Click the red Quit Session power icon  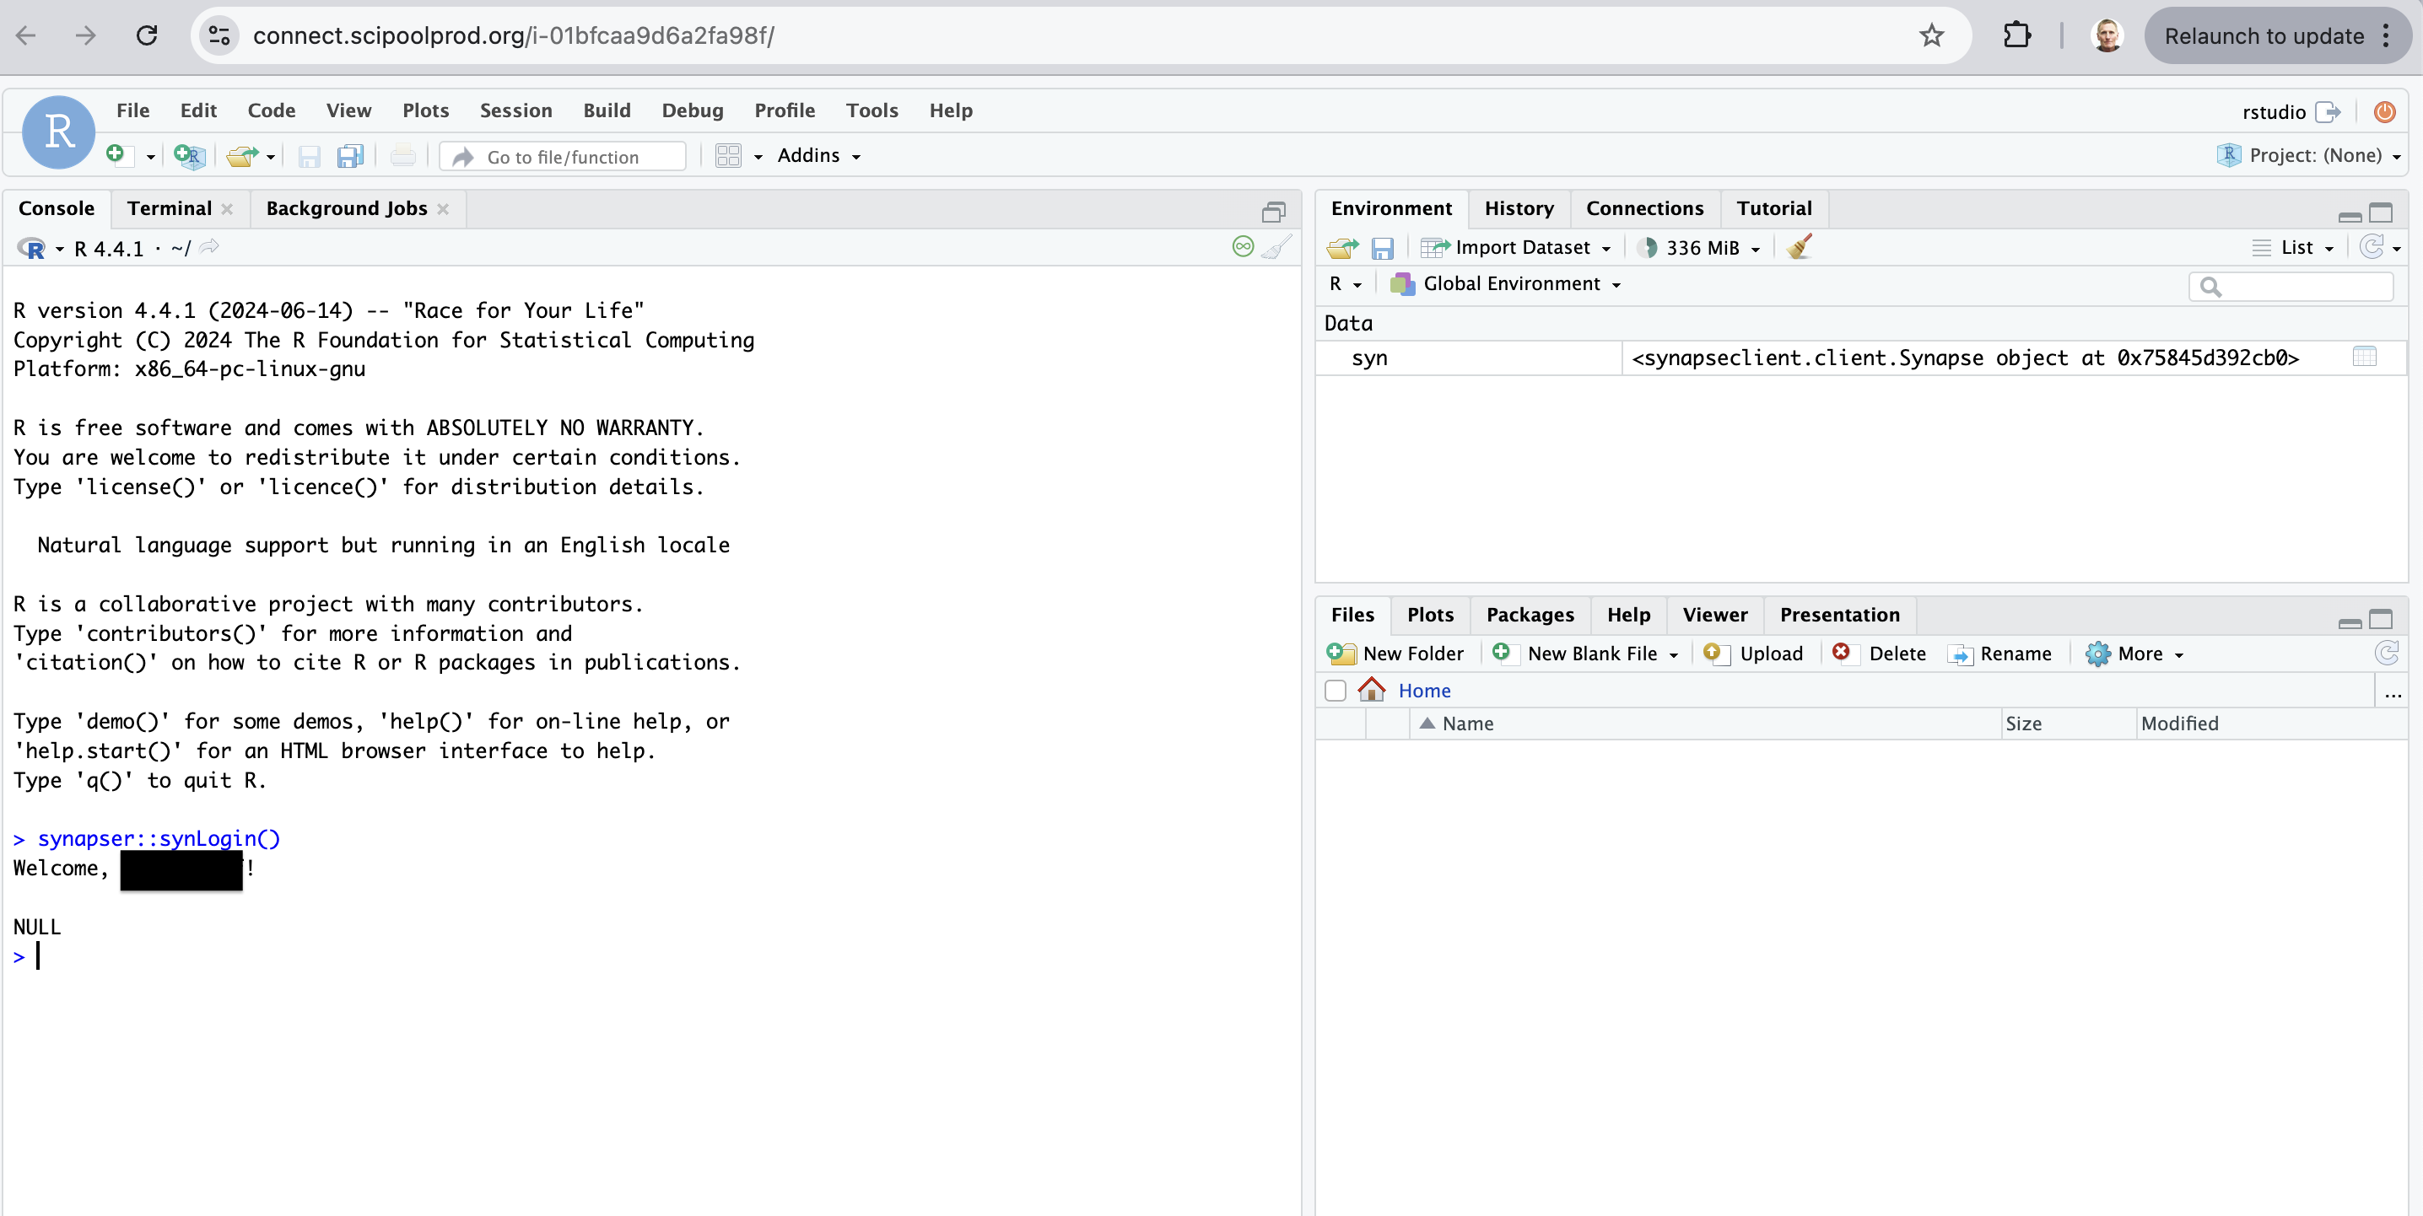coord(2384,112)
